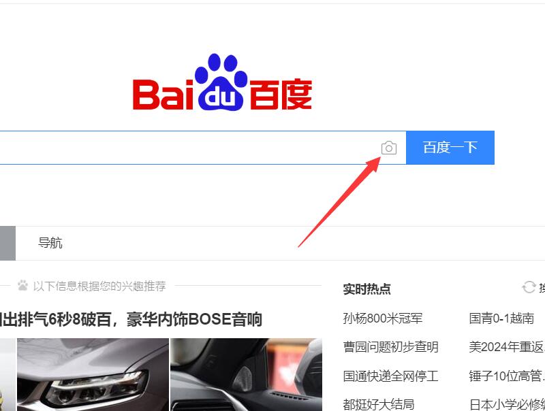This screenshot has width=545, height=411.
Task: Click the 实时热点 section heading
Action: point(367,289)
